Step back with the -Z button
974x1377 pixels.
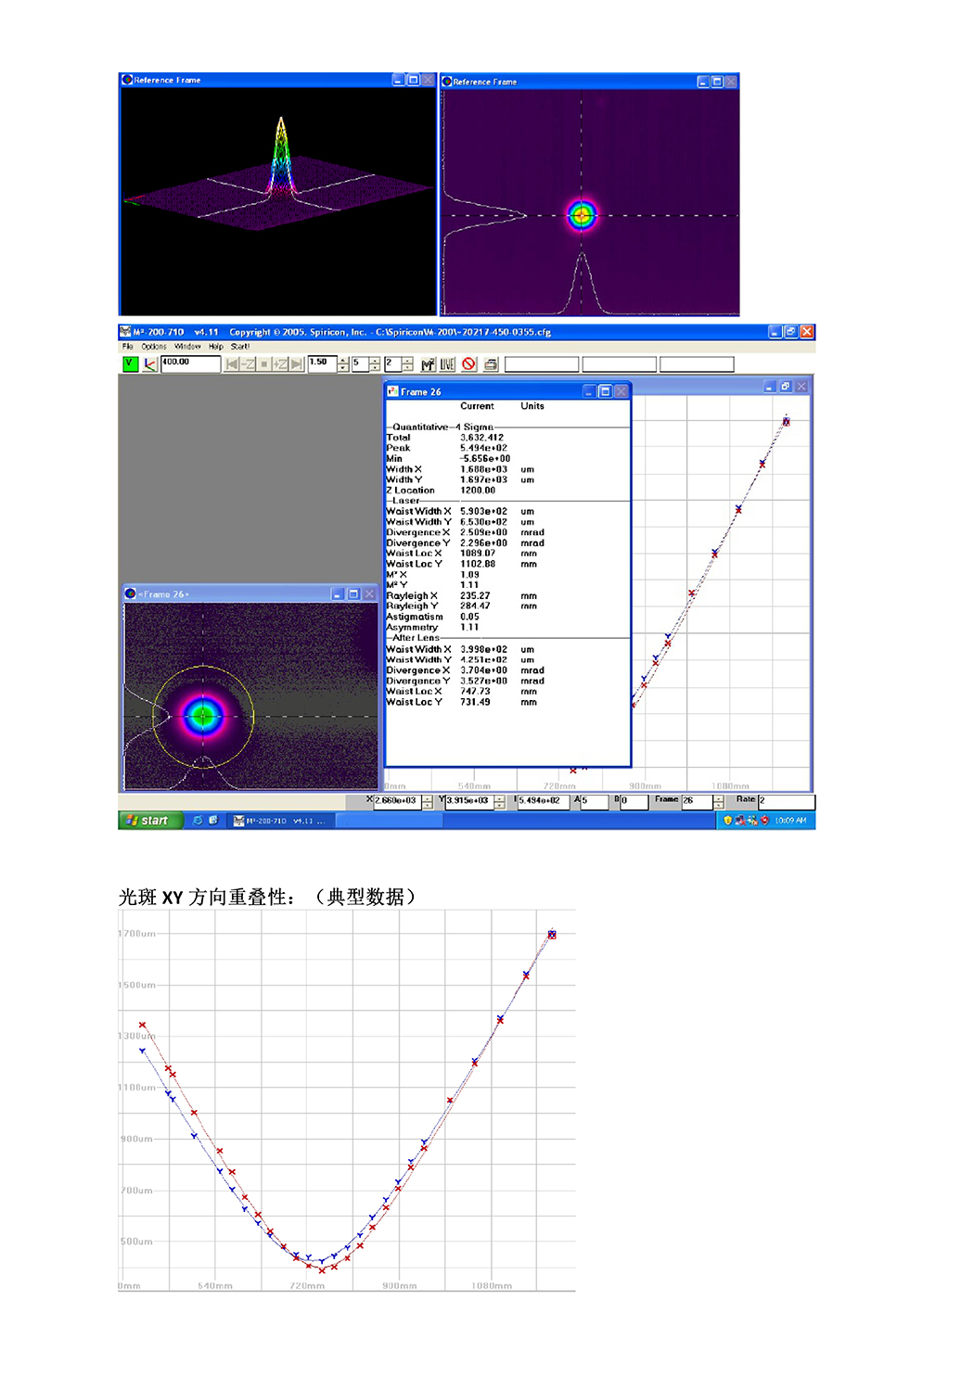pos(248,364)
